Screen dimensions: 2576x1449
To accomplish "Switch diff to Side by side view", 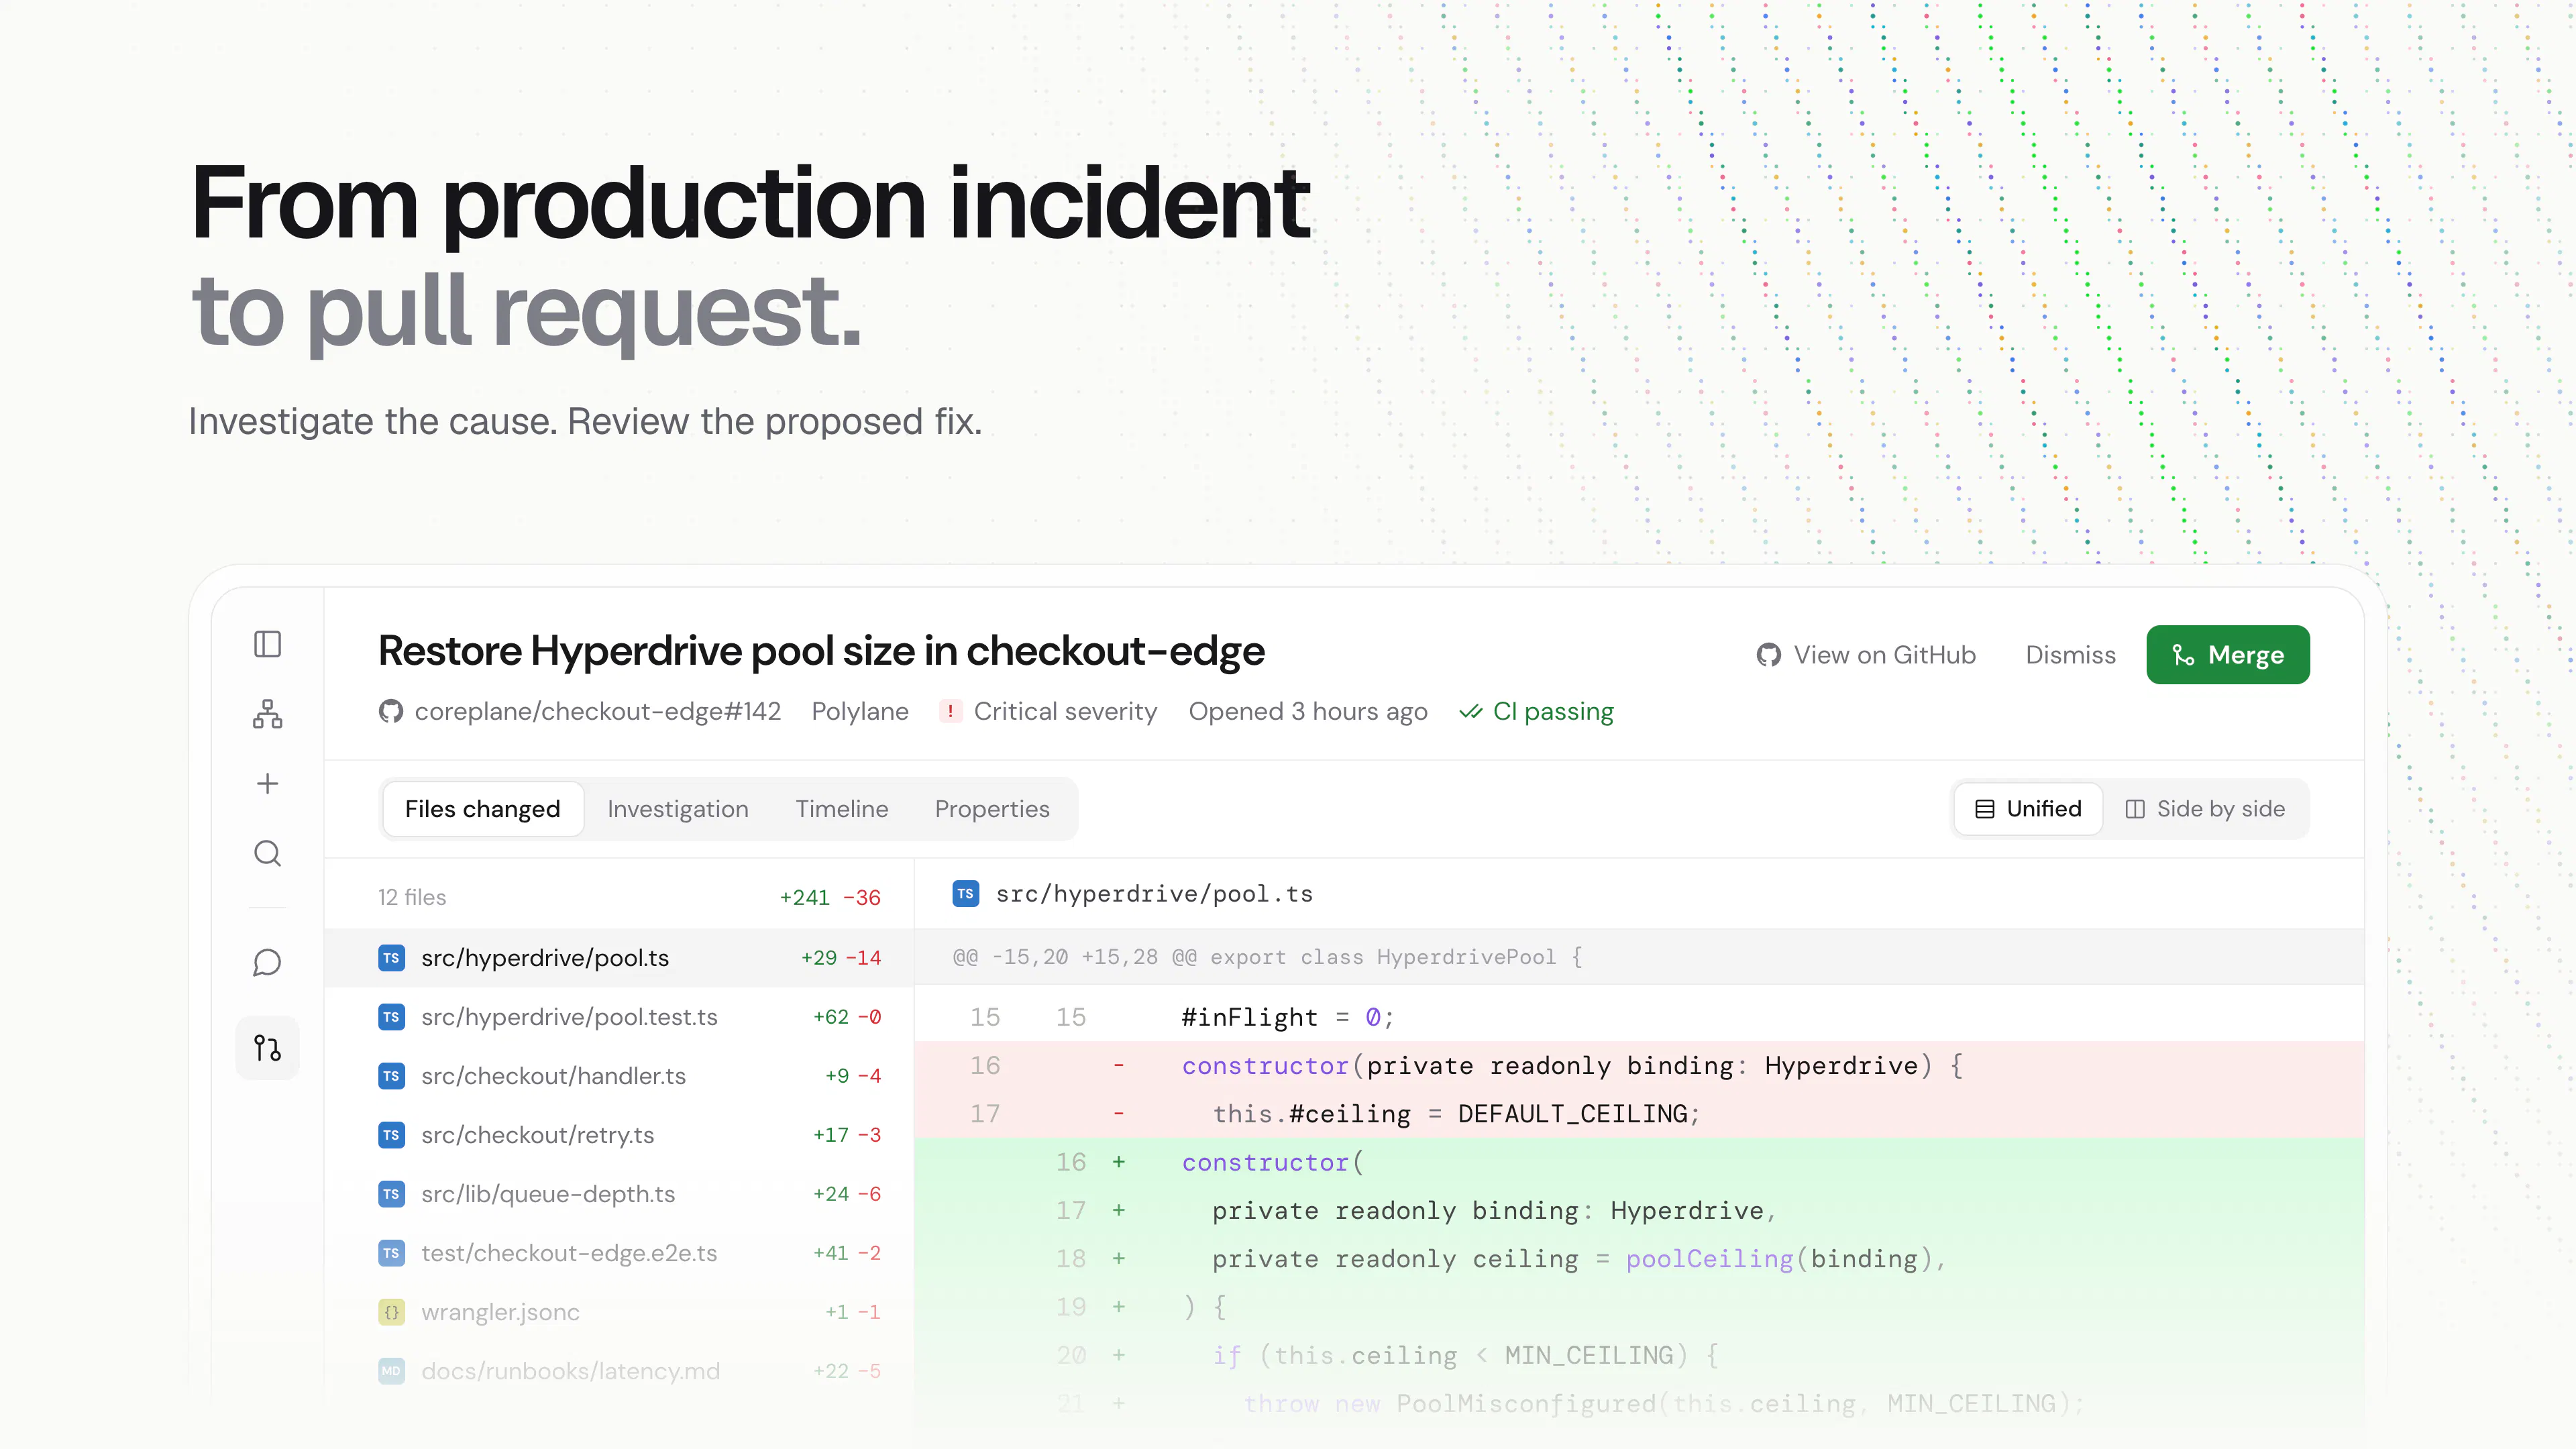I will 2205,809.
